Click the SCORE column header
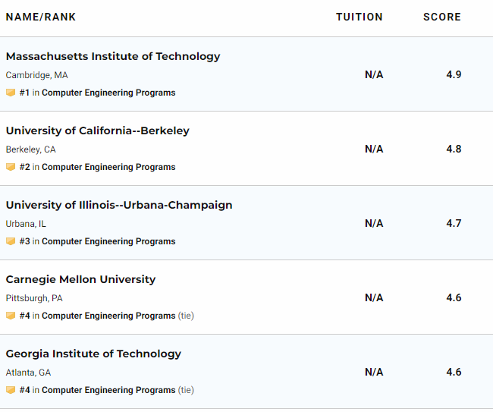Screen dimensions: 493x412 [442, 17]
